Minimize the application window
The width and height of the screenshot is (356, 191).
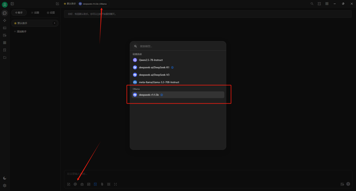coord(335,4)
